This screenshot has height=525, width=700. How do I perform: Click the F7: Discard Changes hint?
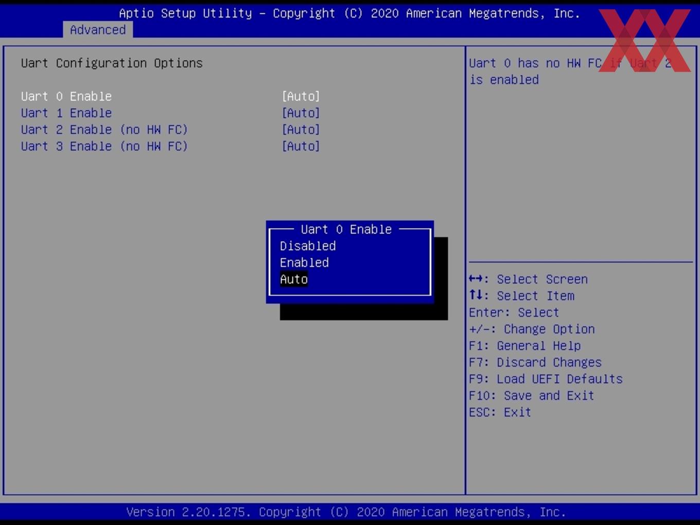[x=535, y=362]
